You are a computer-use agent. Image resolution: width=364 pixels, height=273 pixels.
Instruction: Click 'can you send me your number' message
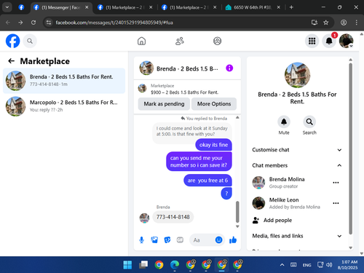coord(199,162)
